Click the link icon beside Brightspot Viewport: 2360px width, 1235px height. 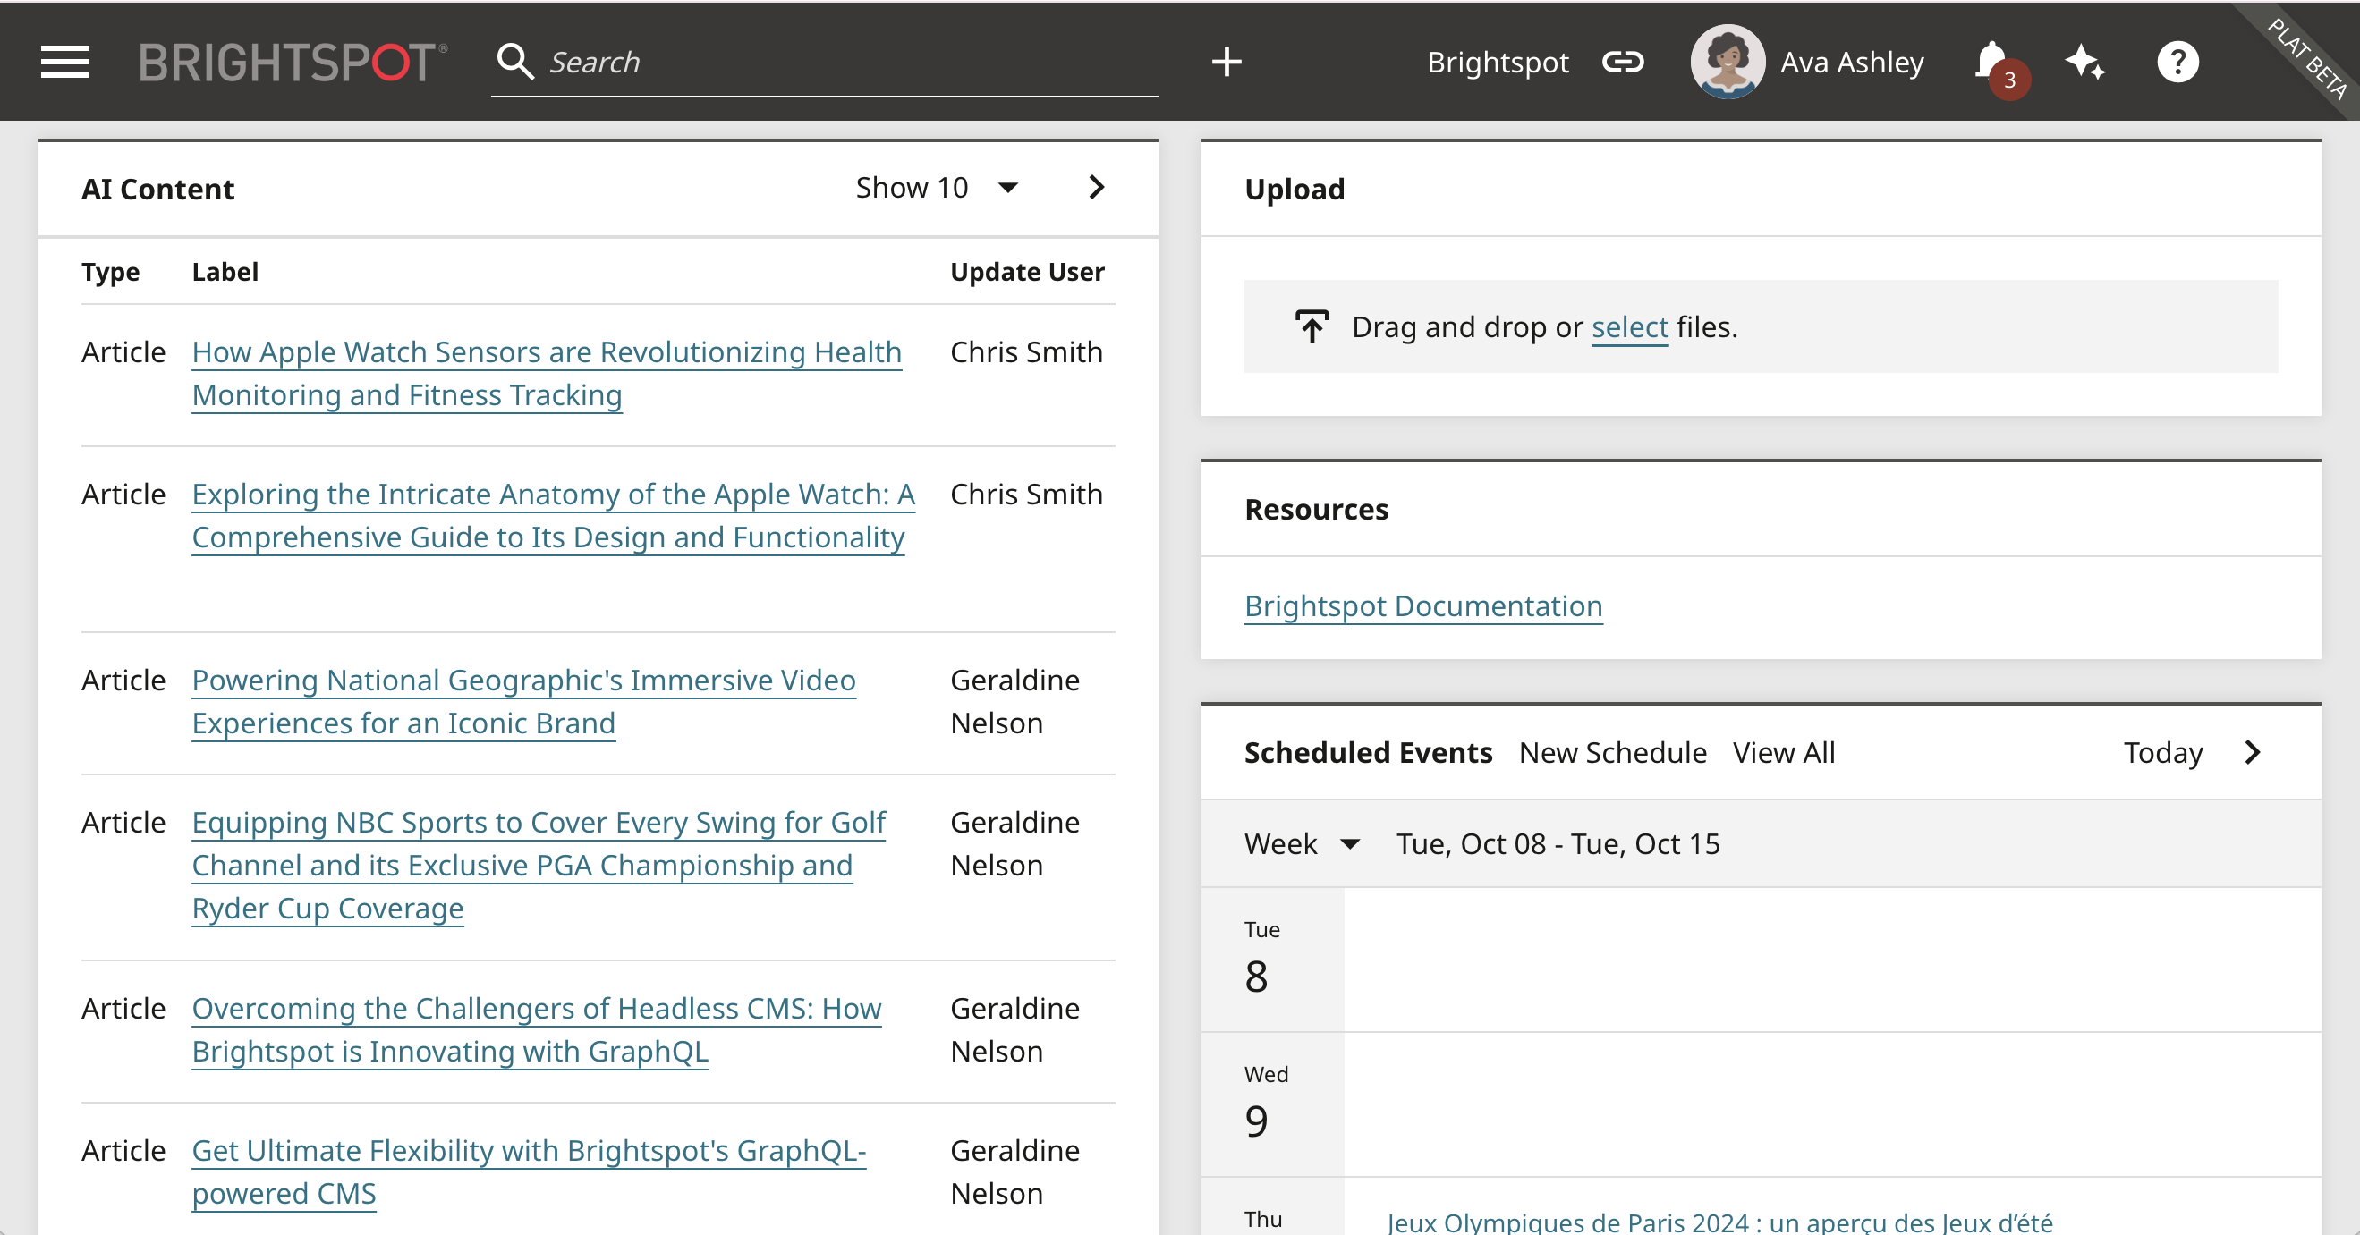pyautogui.click(x=1623, y=63)
